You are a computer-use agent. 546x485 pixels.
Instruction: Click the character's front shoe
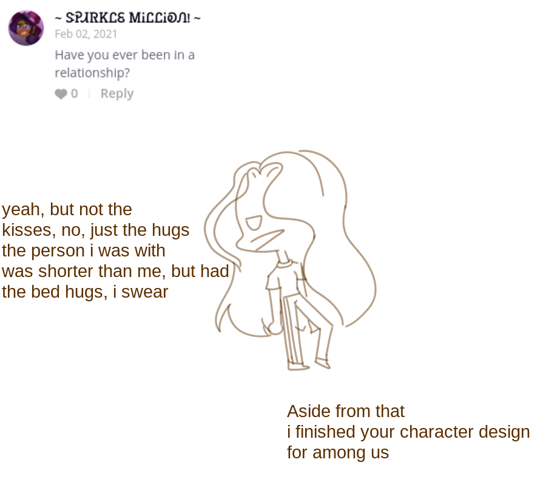click(298, 366)
